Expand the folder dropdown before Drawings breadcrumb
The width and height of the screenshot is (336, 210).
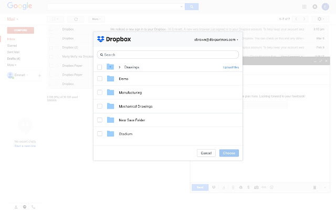coord(110,67)
